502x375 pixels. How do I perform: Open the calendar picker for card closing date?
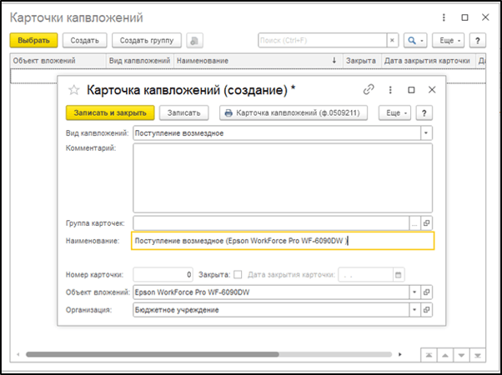click(x=398, y=274)
